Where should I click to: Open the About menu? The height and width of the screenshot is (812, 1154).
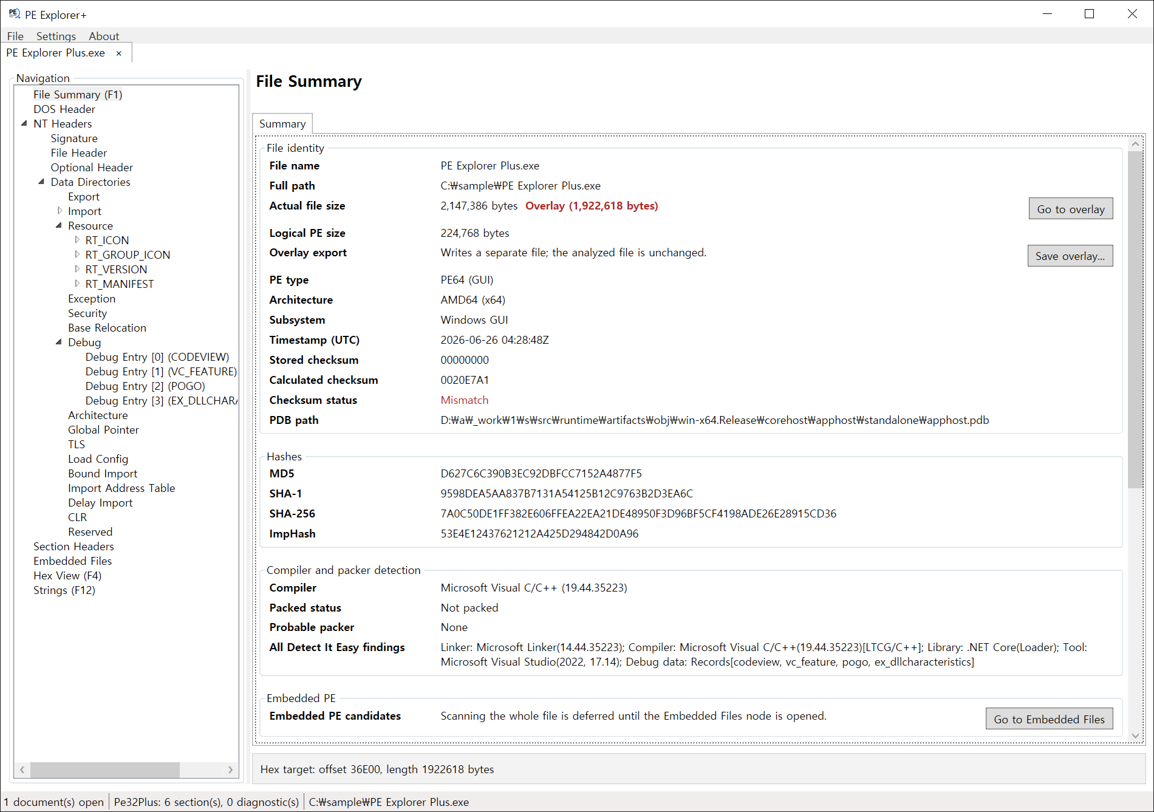(104, 36)
